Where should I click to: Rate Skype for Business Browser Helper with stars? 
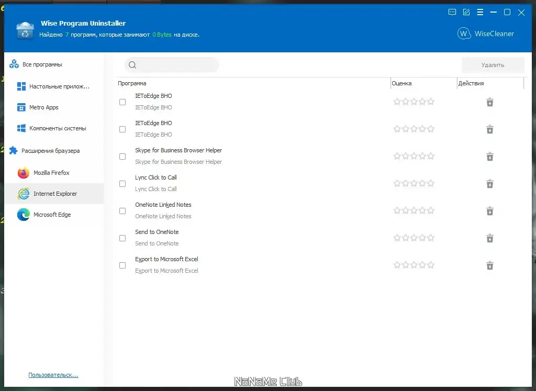pyautogui.click(x=414, y=156)
